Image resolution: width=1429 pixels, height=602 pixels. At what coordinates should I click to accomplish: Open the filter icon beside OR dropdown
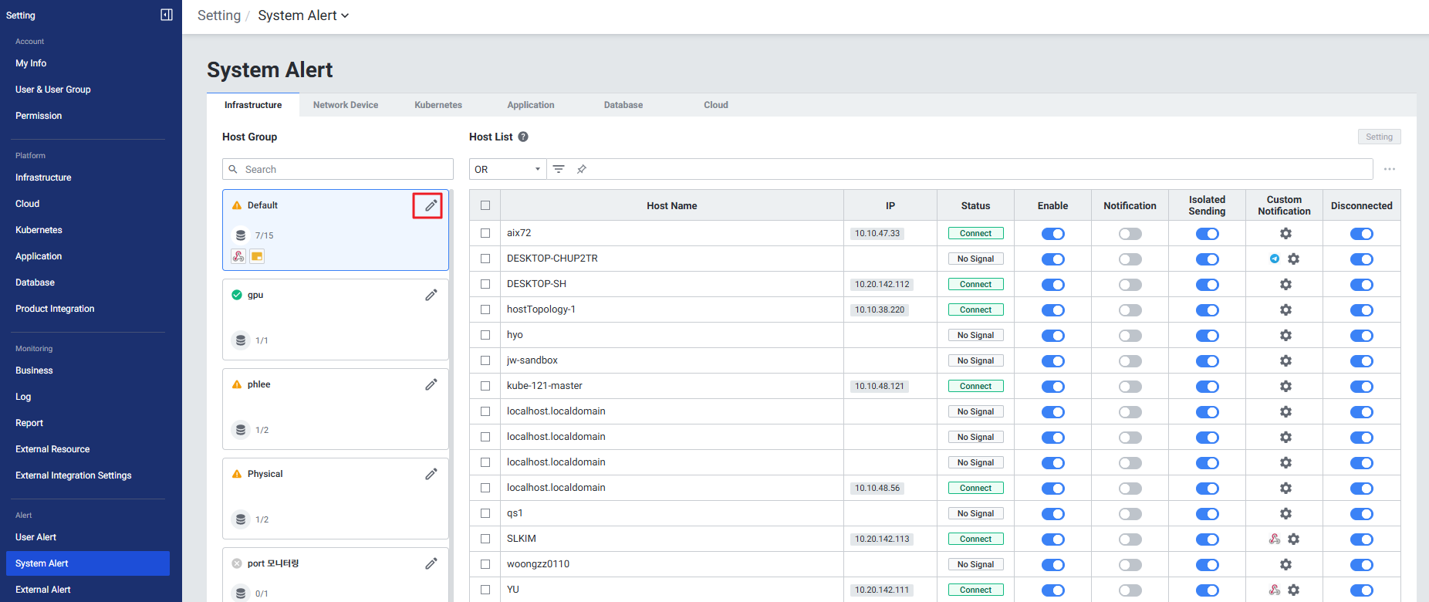click(x=559, y=169)
